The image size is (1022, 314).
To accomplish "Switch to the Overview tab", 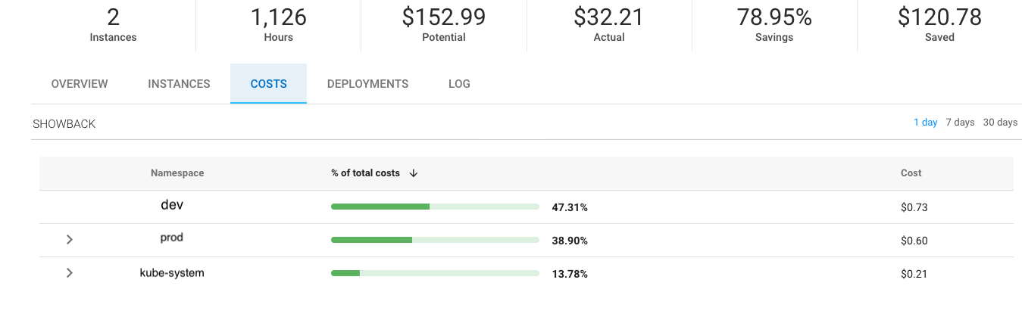I will pyautogui.click(x=80, y=84).
